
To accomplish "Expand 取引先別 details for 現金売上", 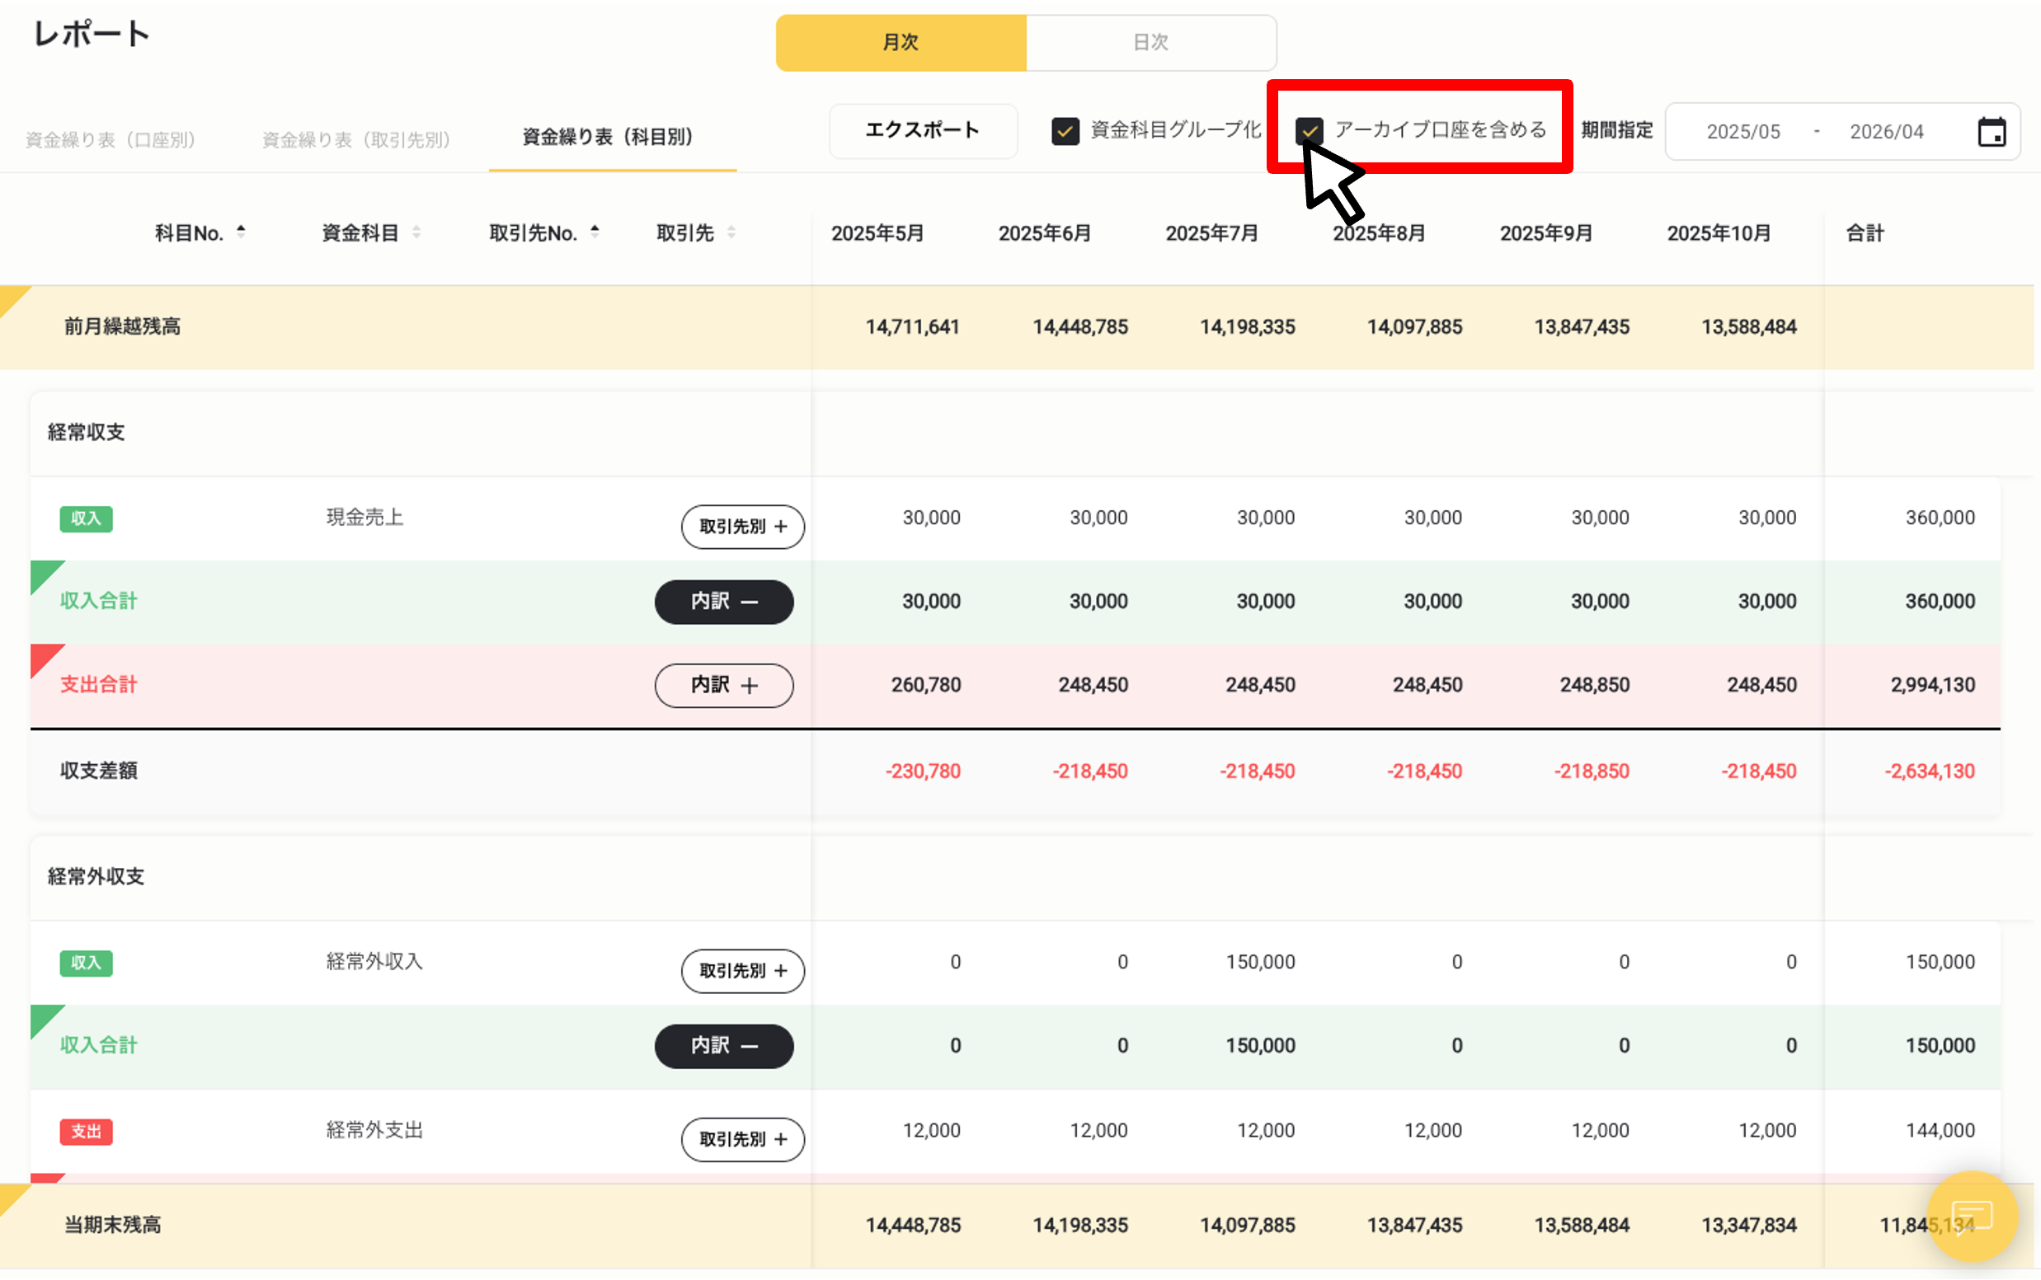I will pyautogui.click(x=742, y=527).
